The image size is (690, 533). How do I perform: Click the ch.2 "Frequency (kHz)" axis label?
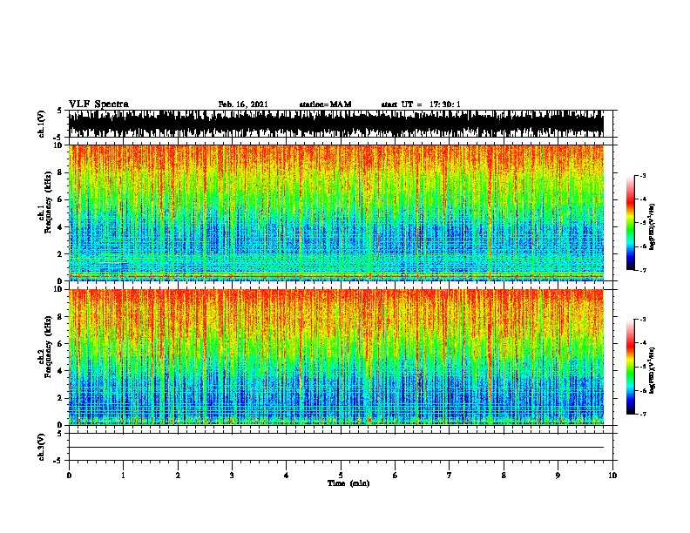pos(48,347)
